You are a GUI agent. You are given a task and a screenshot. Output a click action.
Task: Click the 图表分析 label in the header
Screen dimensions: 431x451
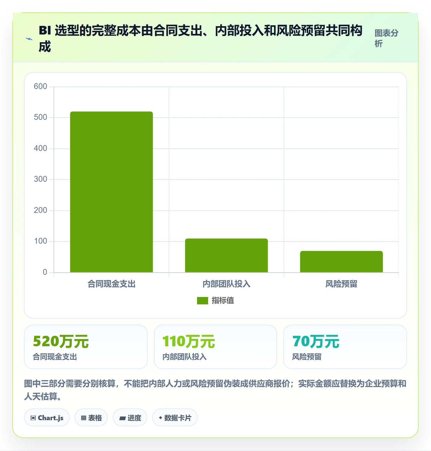click(386, 38)
